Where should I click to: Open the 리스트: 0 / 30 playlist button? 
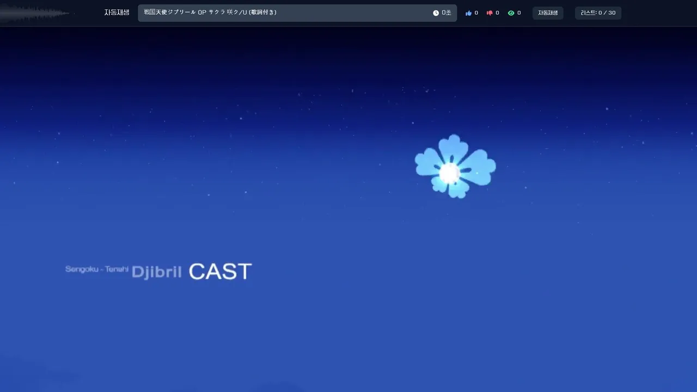[598, 13]
